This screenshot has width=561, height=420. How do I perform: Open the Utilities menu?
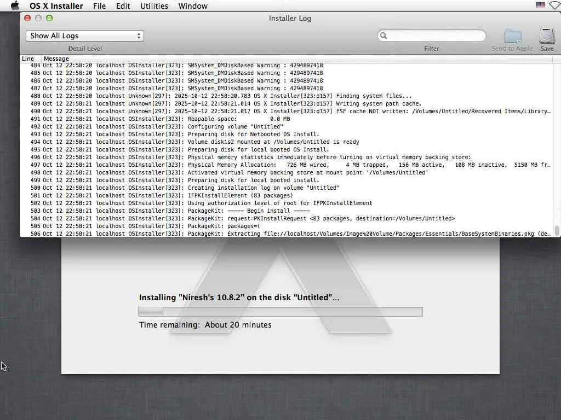(154, 5)
